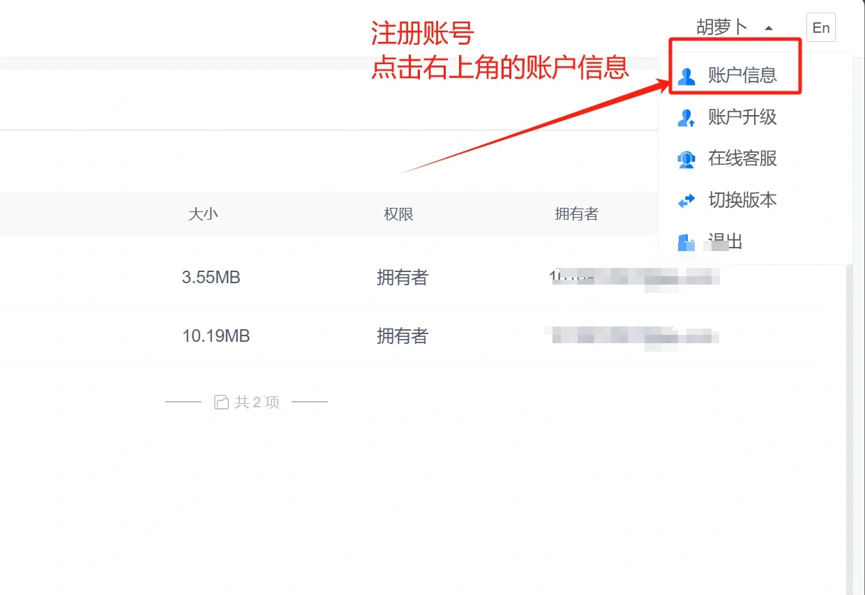Open online customer service via headset icon
Viewport: 865px width, 595px height.
[x=686, y=158]
